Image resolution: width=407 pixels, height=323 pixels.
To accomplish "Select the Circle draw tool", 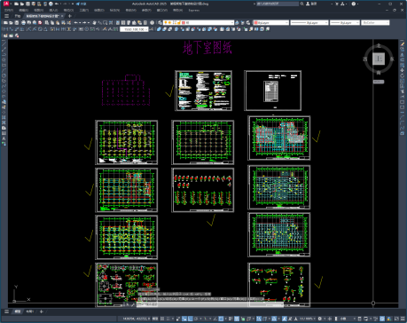I will (x=4, y=75).
